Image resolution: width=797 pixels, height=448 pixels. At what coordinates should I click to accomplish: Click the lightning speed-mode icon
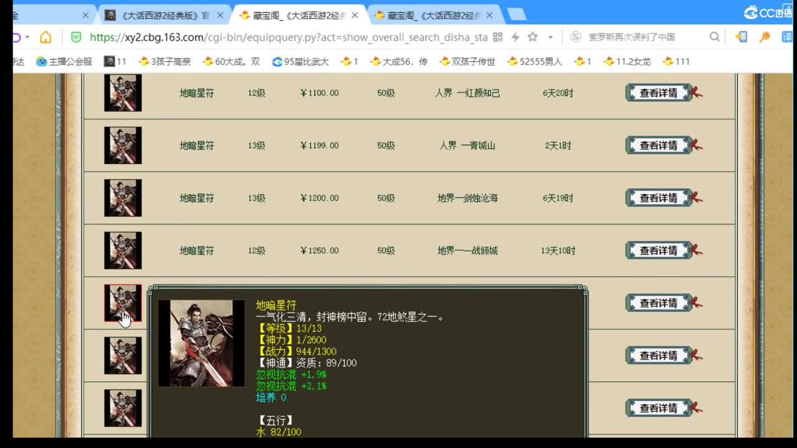click(515, 37)
